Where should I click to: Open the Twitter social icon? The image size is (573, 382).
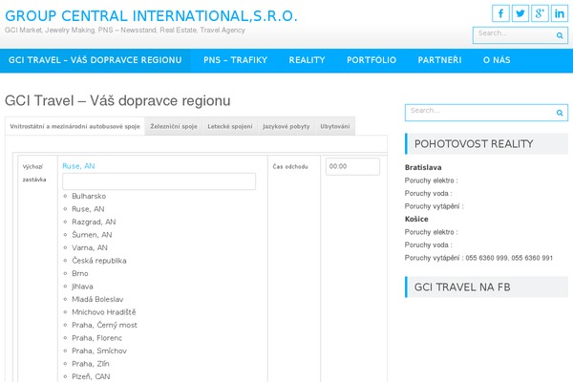[x=520, y=13]
